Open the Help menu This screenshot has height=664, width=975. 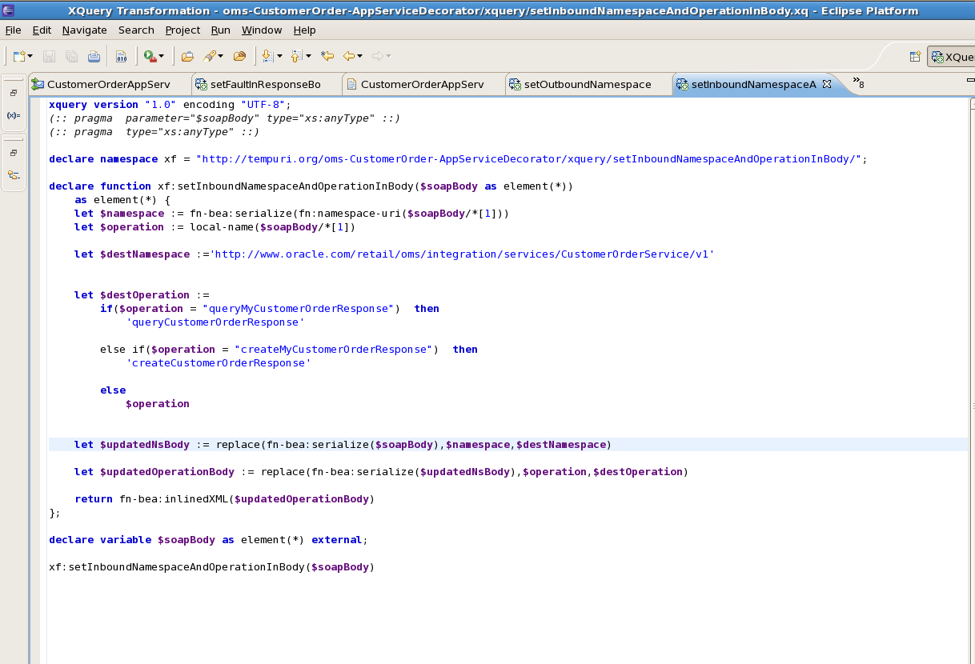coord(304,30)
